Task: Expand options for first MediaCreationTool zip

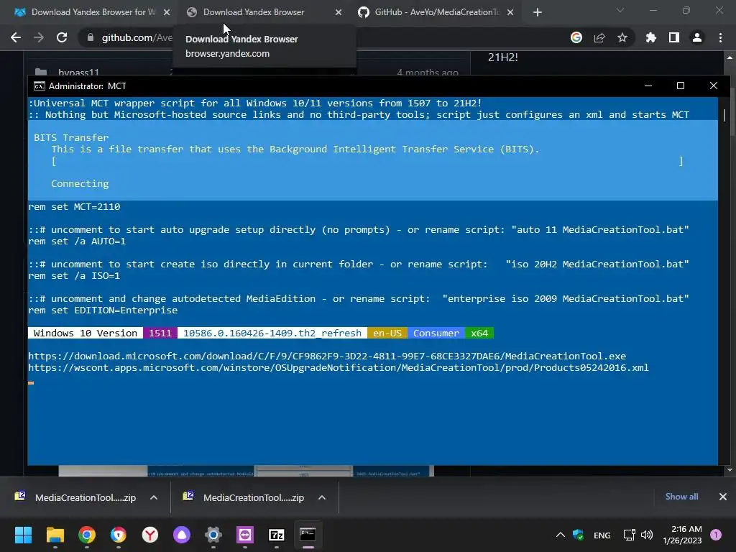Action: [x=154, y=497]
